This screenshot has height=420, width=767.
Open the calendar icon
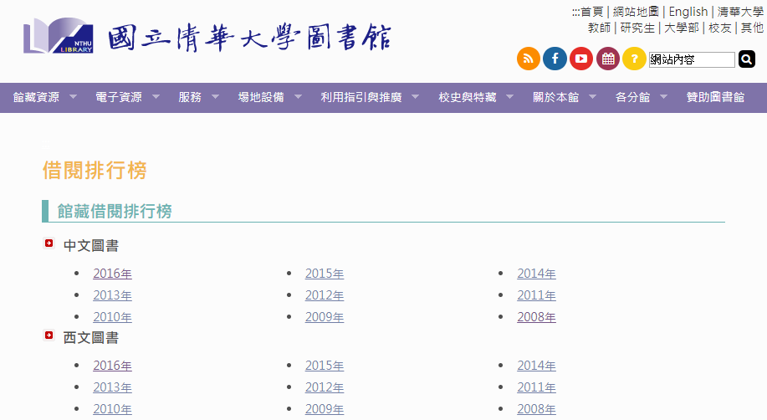tap(608, 59)
